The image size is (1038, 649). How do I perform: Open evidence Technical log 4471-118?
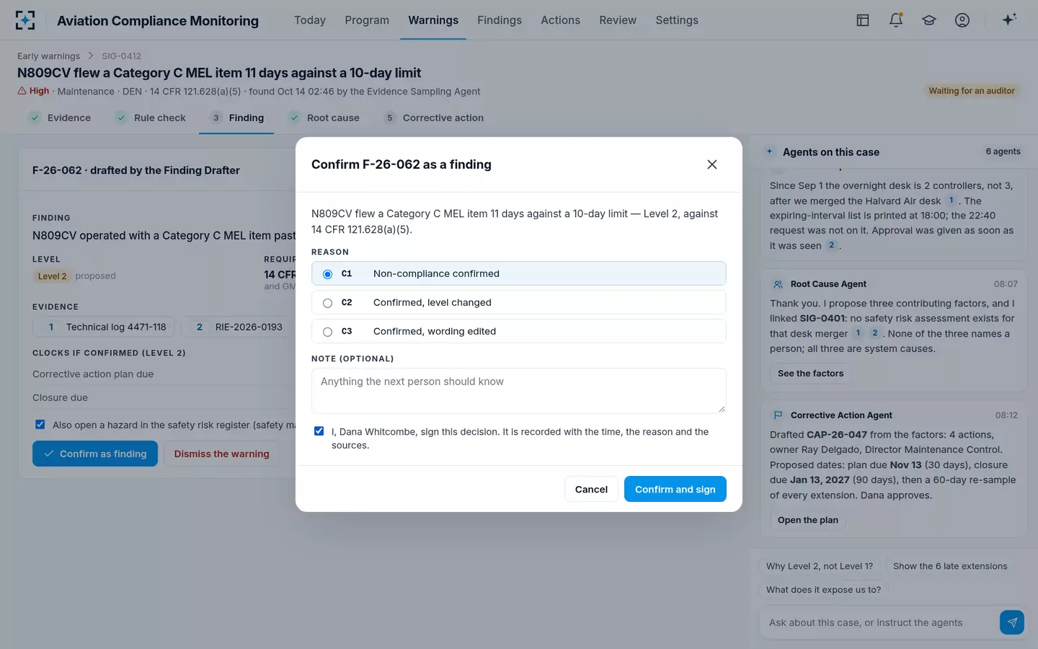click(x=104, y=327)
